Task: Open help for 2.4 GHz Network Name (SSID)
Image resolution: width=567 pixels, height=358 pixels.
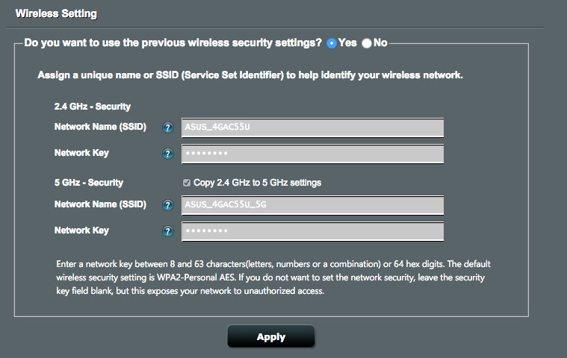Action: click(167, 128)
